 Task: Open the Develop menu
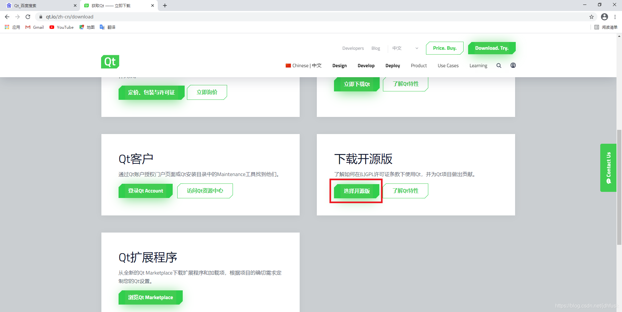pyautogui.click(x=366, y=66)
